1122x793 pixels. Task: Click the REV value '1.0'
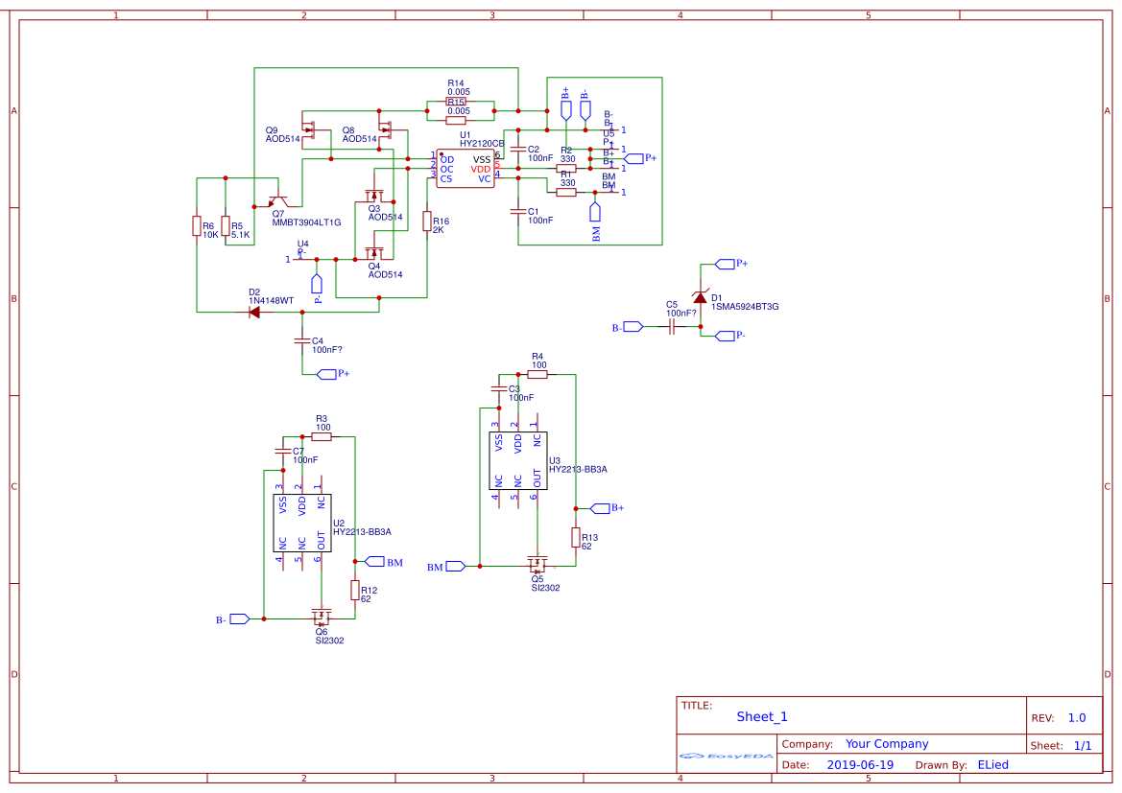(x=1077, y=718)
